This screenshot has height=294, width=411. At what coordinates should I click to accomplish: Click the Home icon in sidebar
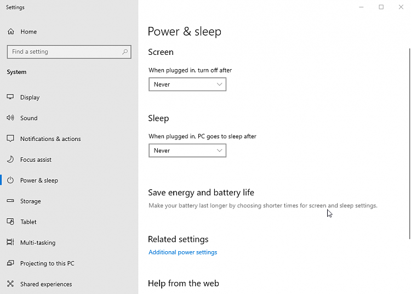pyautogui.click(x=10, y=32)
